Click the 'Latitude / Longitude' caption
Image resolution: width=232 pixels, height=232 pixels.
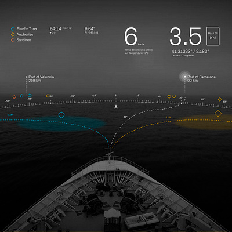(183, 55)
